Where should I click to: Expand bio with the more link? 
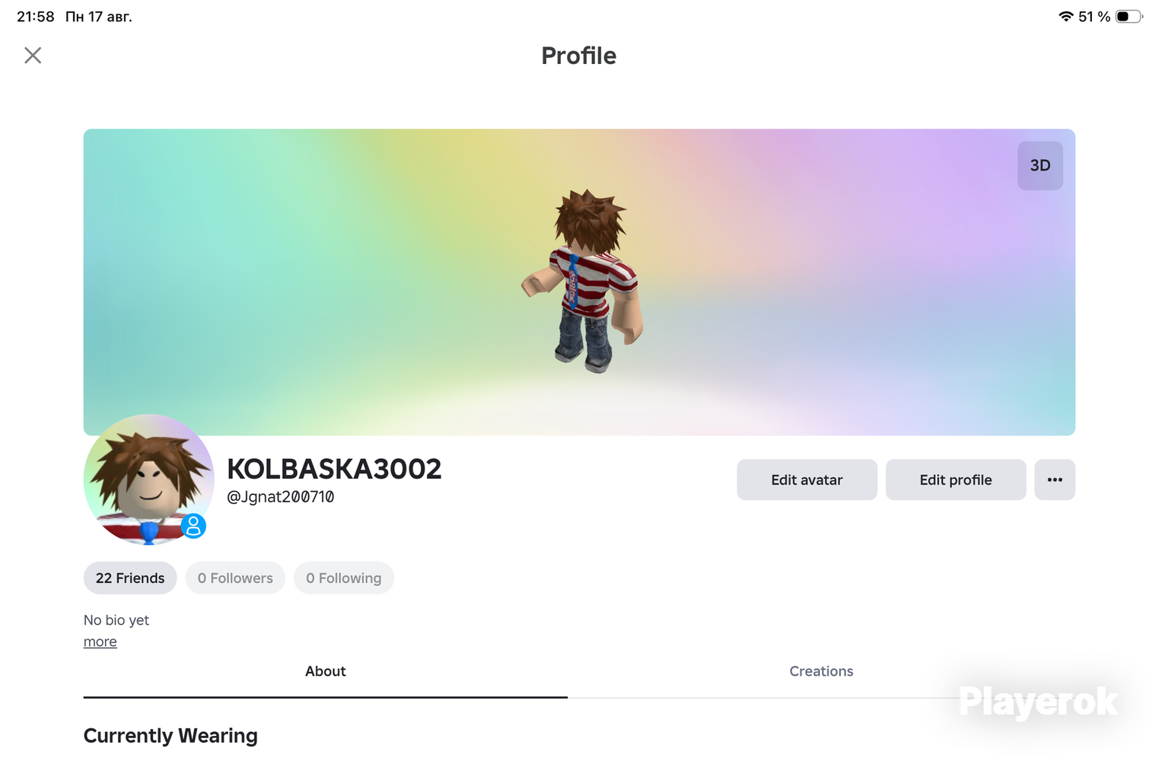click(100, 642)
